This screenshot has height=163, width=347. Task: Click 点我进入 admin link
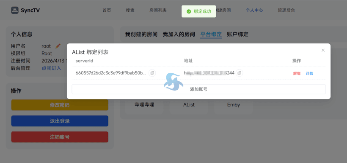click(x=51, y=68)
